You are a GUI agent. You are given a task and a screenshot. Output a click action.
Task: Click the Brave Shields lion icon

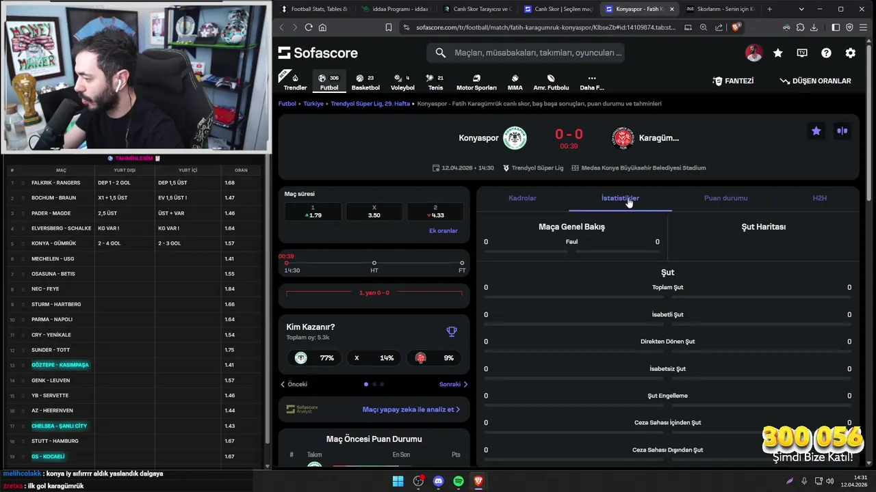(x=736, y=27)
